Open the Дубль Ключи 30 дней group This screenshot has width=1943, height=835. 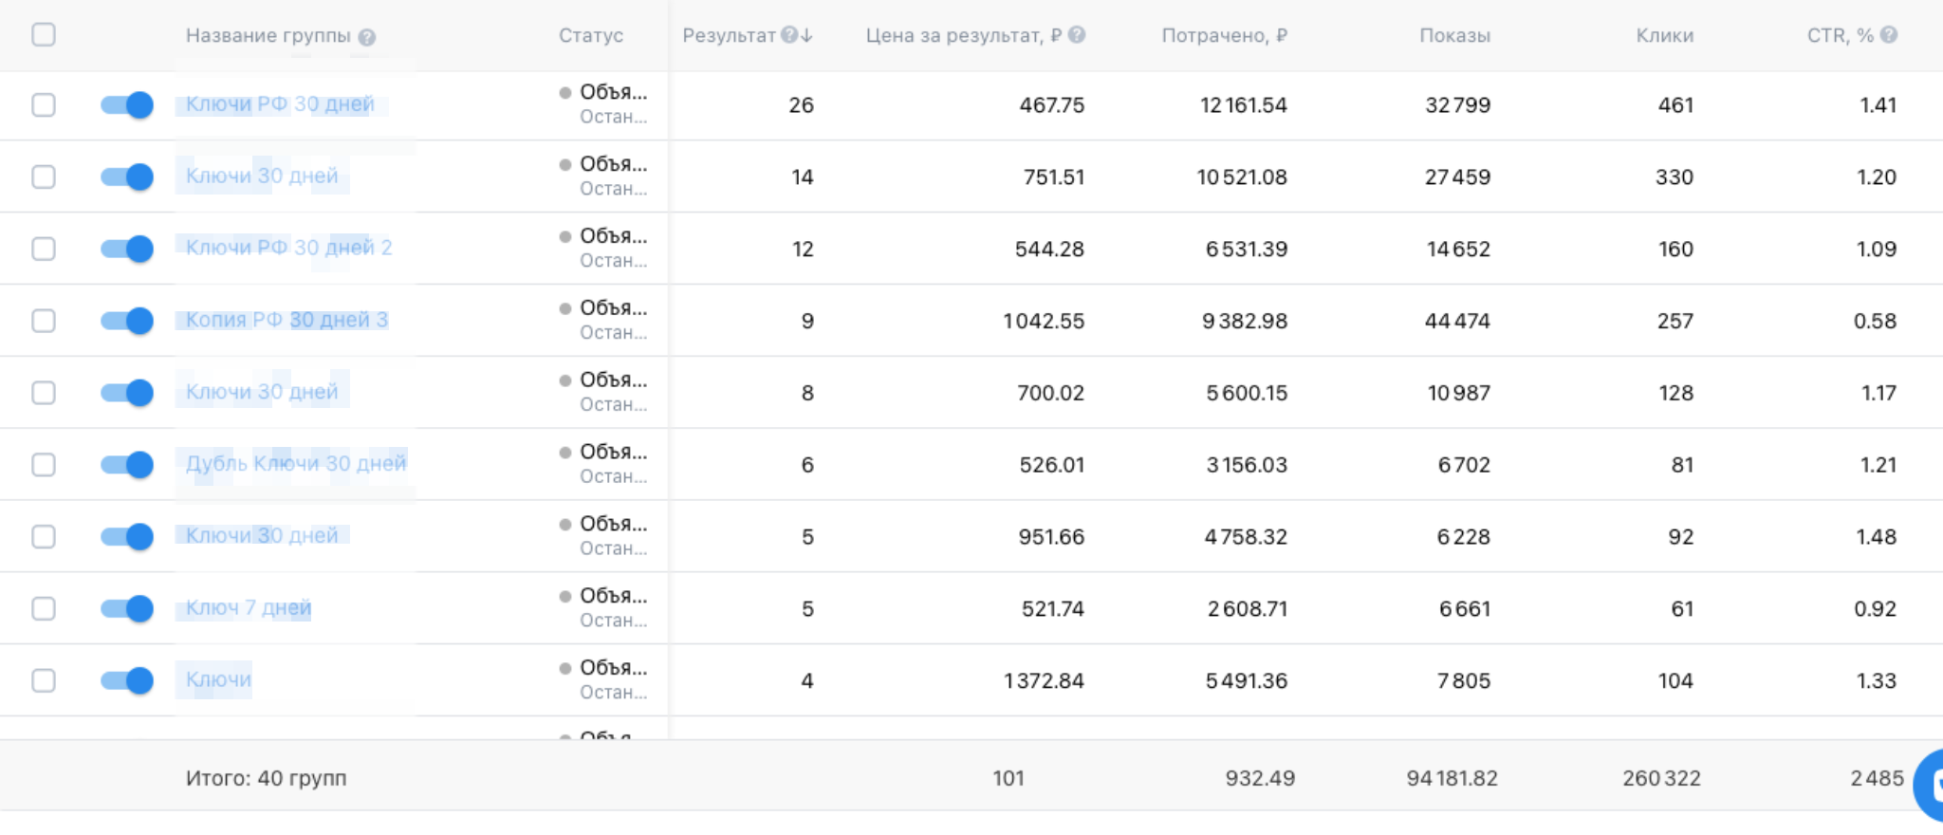point(296,464)
